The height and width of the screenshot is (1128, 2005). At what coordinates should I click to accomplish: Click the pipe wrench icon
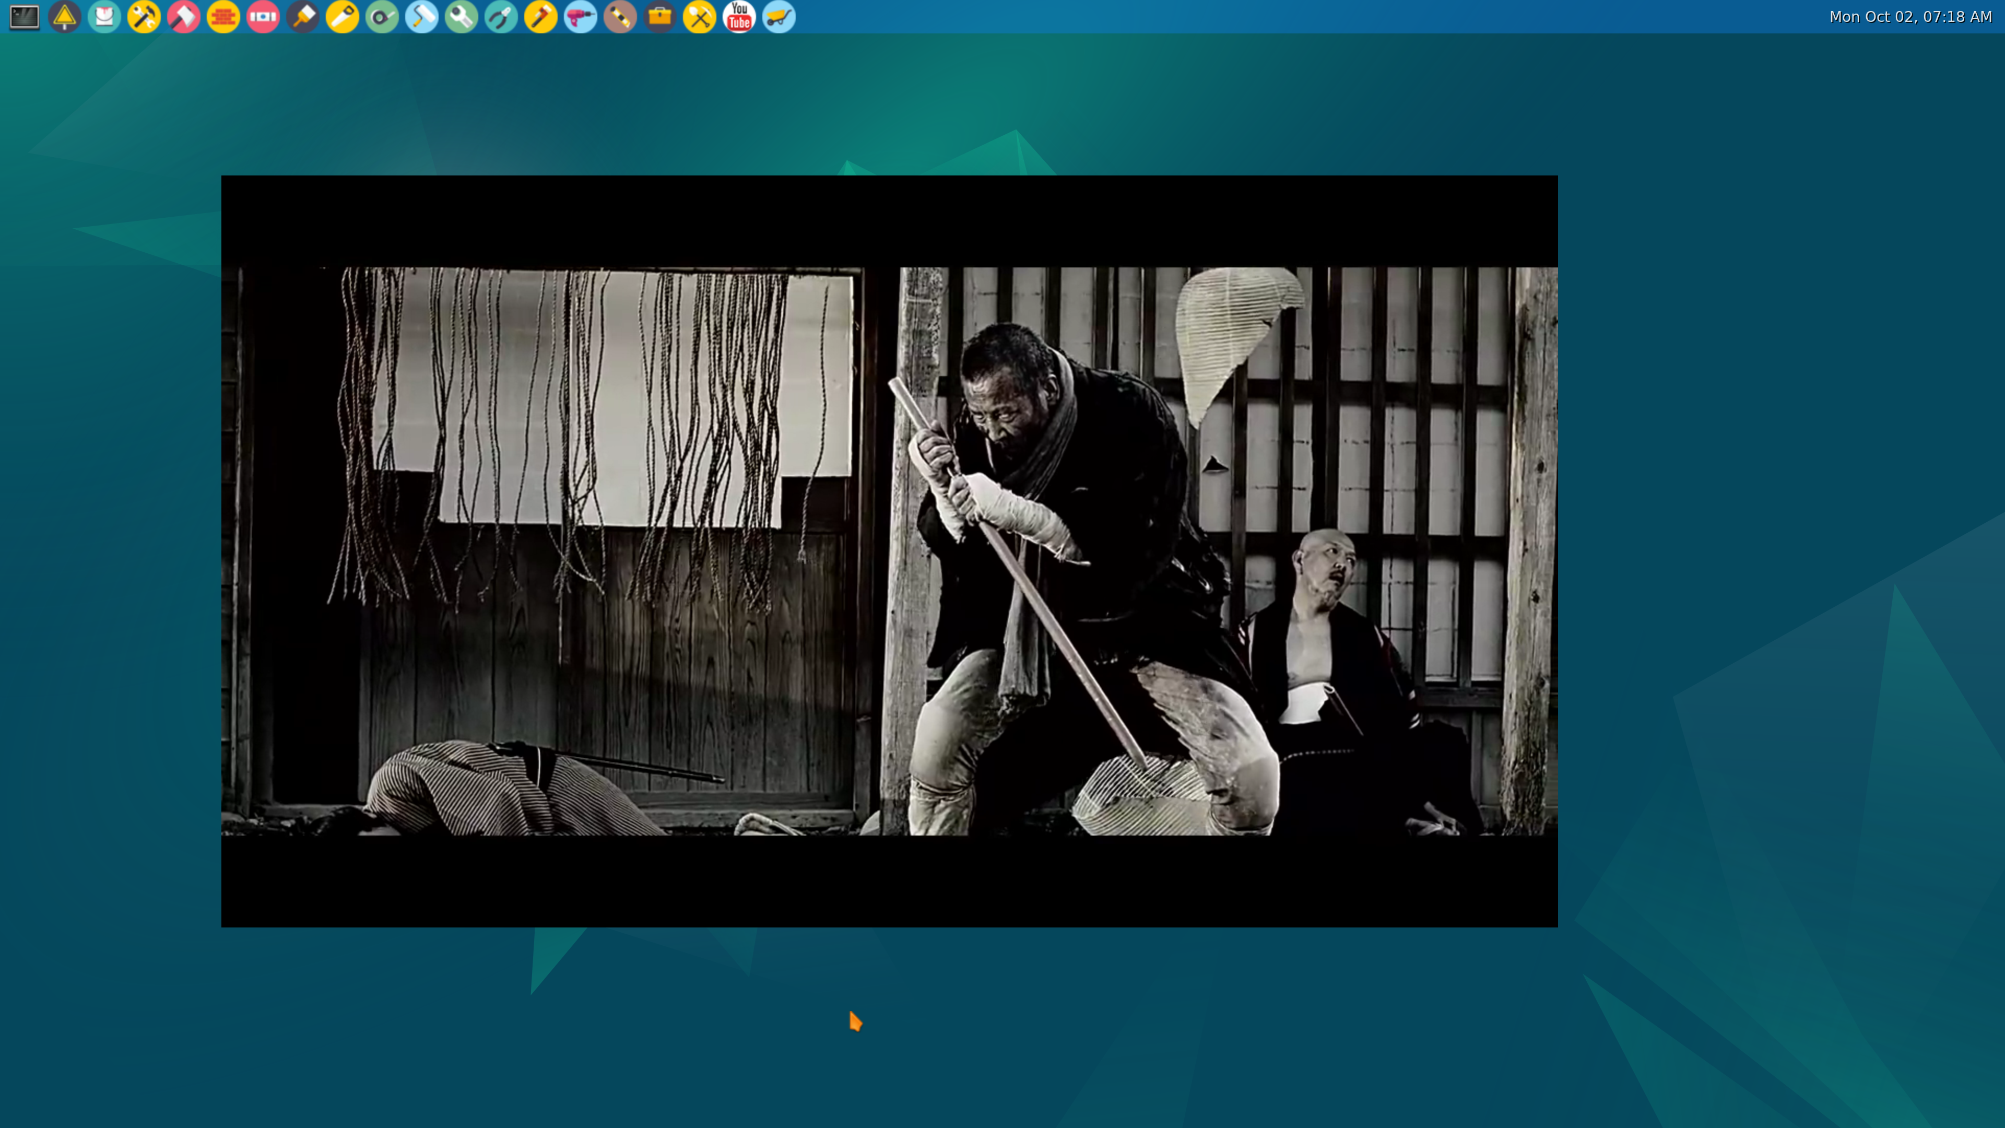[x=541, y=16]
